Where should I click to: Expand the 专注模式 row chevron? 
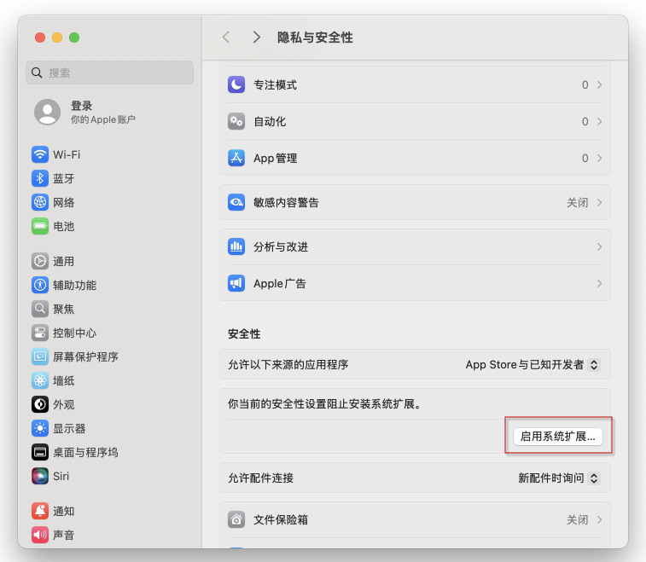click(x=599, y=84)
